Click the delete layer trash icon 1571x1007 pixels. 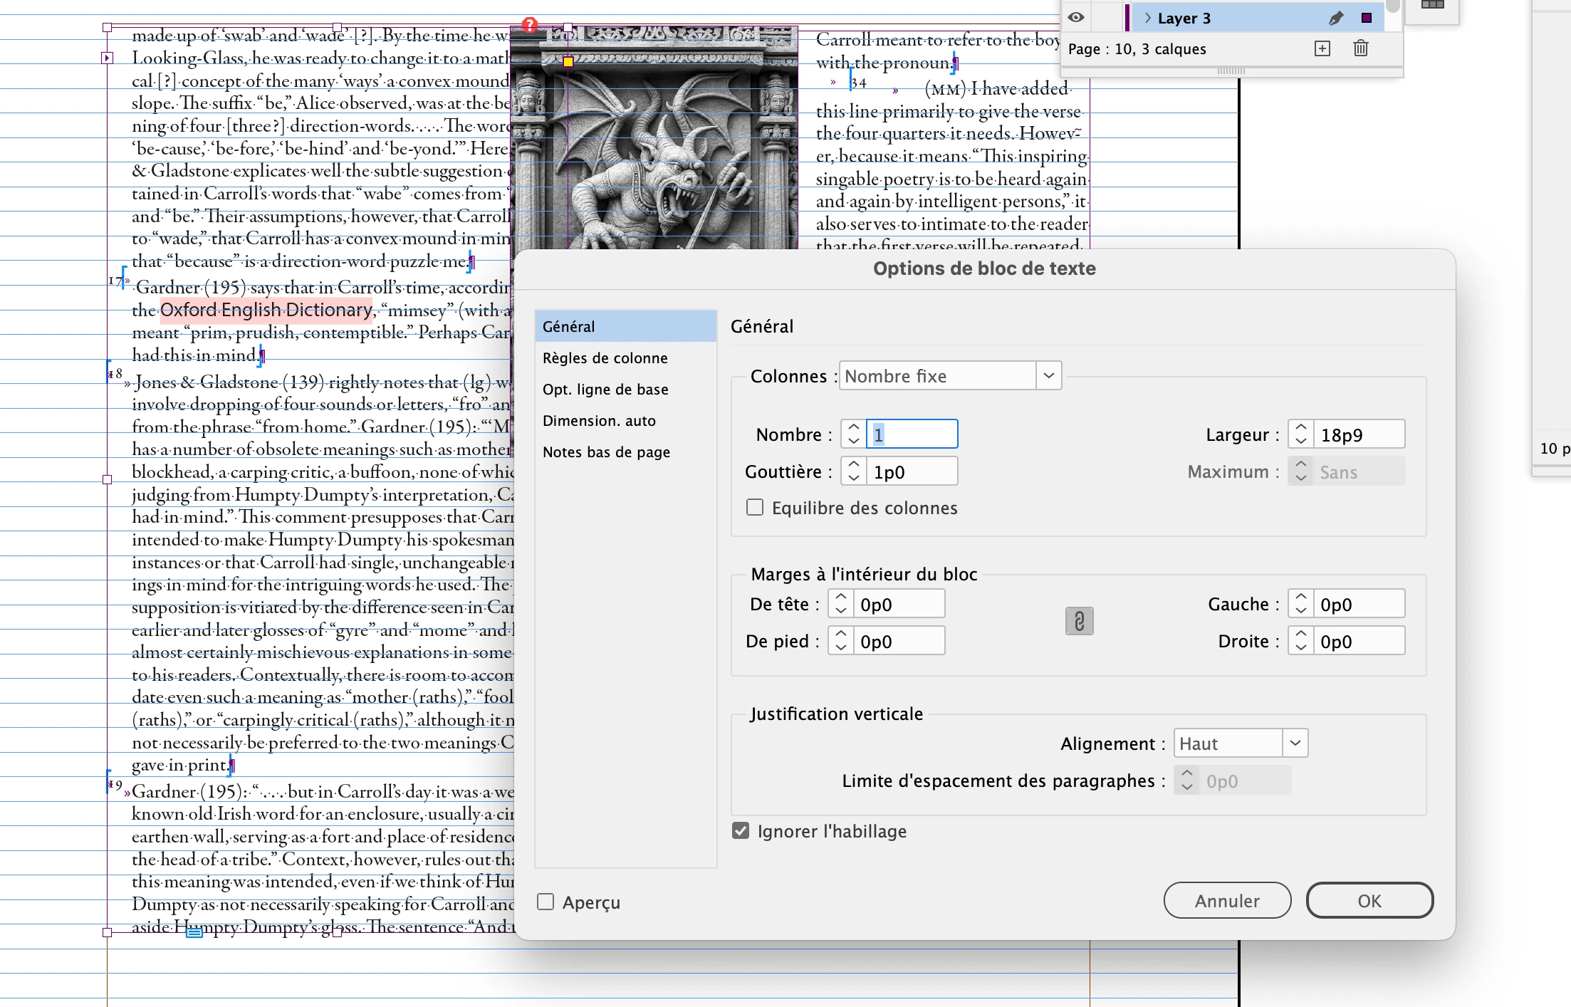(1360, 48)
